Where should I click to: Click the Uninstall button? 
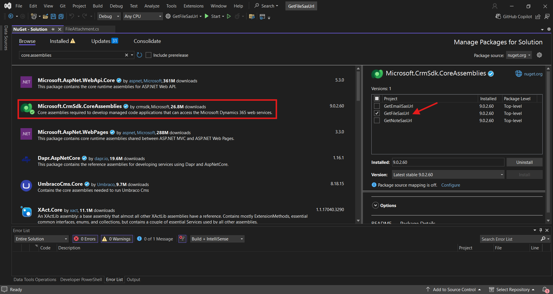point(524,162)
